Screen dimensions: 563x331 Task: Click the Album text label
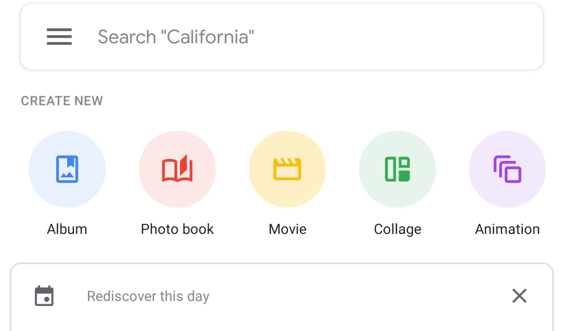pos(67,229)
